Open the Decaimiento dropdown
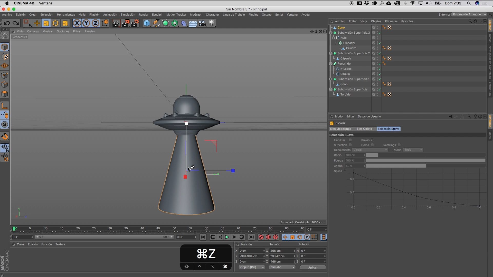 pyautogui.click(x=370, y=150)
